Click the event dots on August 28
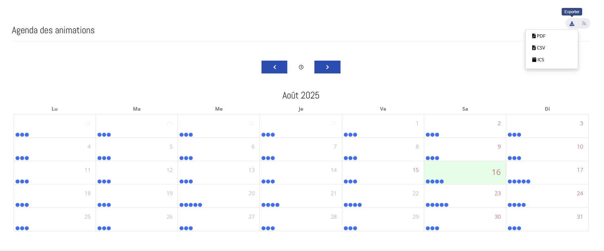Image resolution: width=604 pixels, height=251 pixels. coord(268,228)
